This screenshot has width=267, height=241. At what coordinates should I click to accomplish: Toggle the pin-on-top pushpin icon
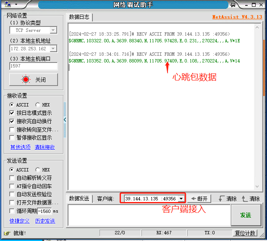[233, 5]
